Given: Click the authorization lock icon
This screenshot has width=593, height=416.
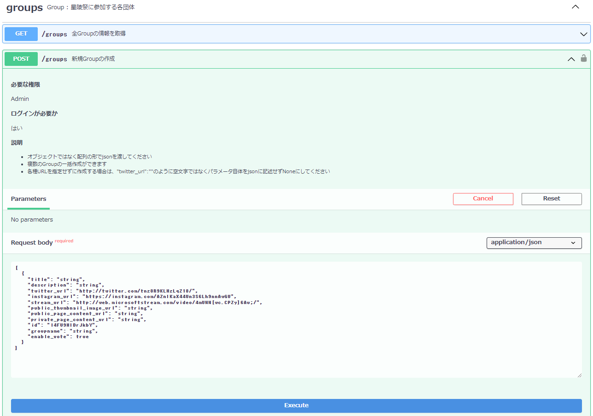Looking at the screenshot, I should tap(584, 58).
